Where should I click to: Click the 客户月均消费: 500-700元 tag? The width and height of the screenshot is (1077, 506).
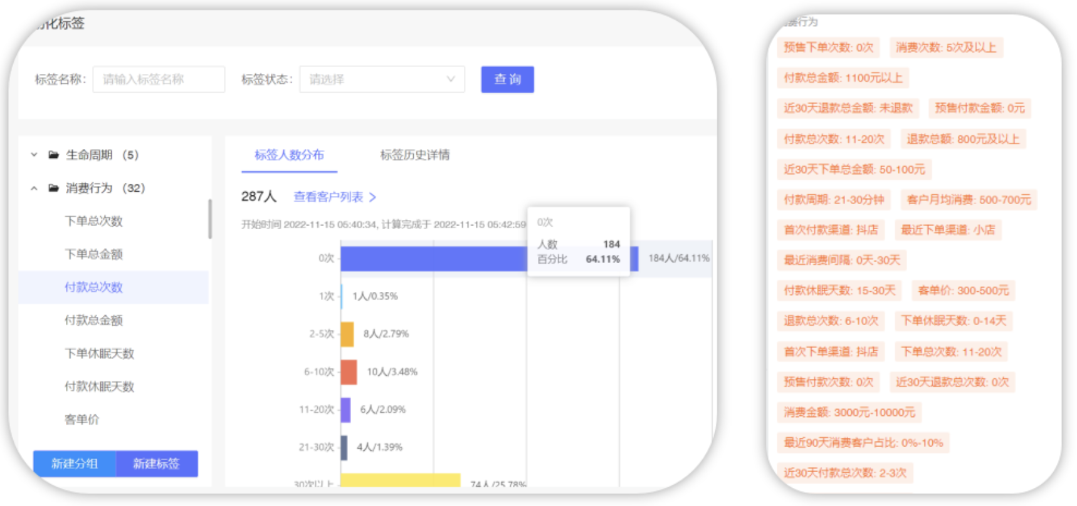[x=969, y=200]
